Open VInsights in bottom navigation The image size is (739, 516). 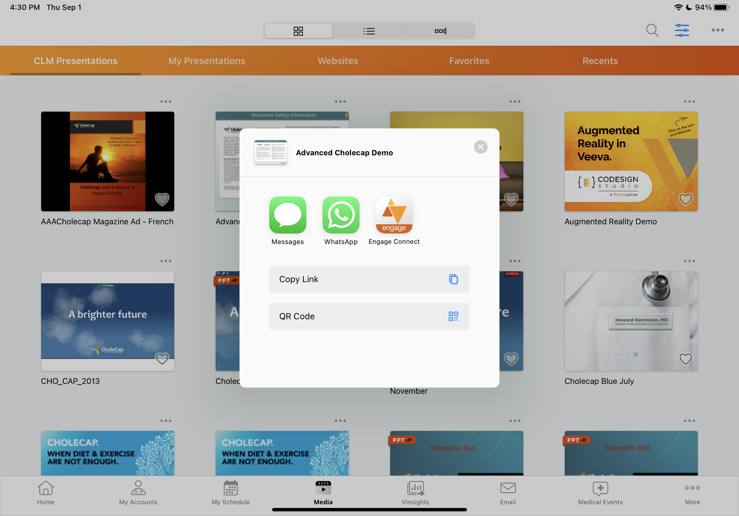415,492
